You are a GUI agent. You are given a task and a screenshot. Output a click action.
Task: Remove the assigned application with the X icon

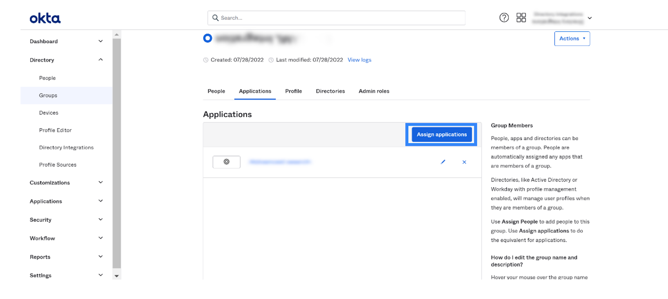pos(464,162)
